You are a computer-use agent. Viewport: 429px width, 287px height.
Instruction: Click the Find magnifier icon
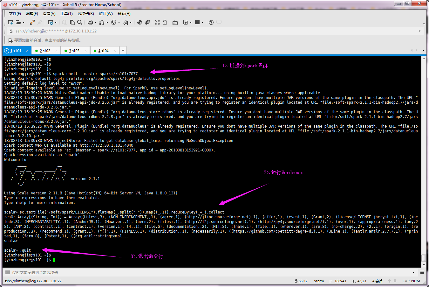point(80,22)
